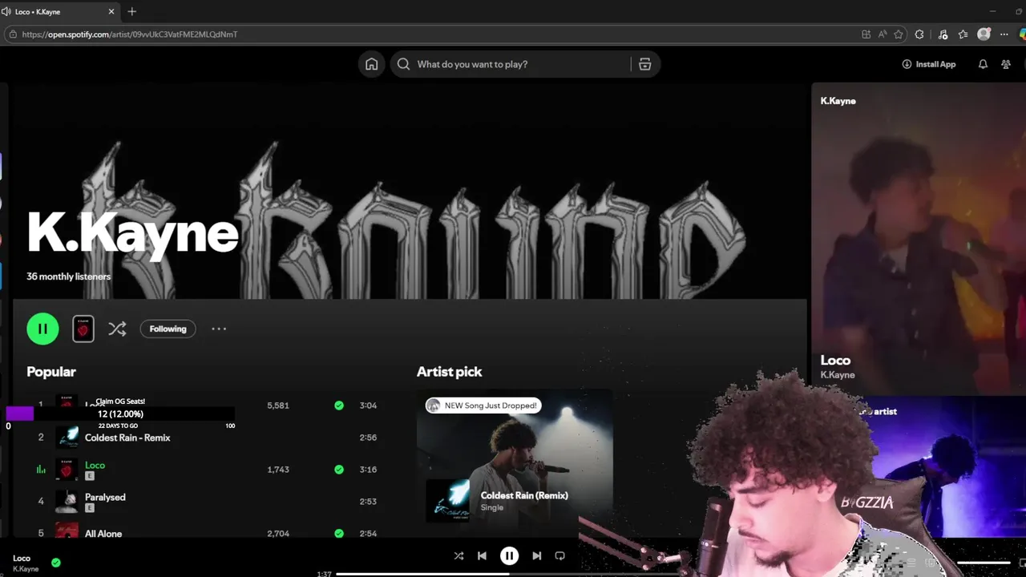Open browser Settings and more menu
The height and width of the screenshot is (577, 1026).
click(1004, 34)
